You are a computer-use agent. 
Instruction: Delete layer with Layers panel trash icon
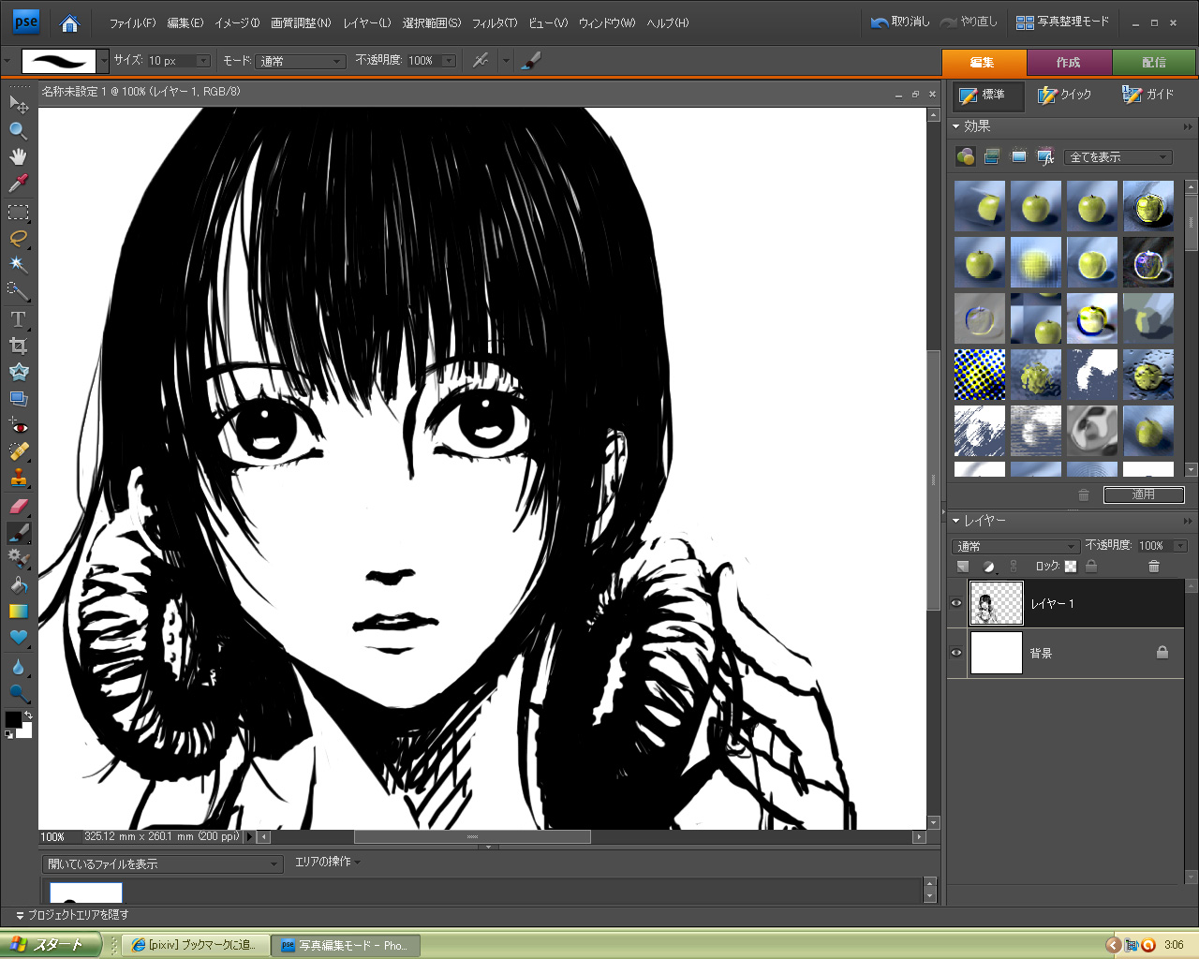(x=1153, y=567)
